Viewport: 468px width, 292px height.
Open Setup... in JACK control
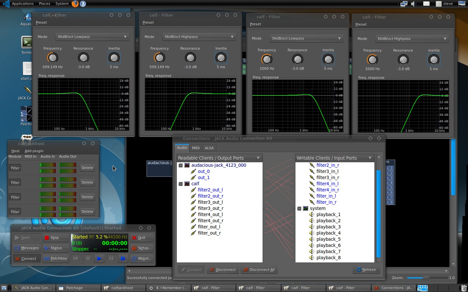[x=142, y=248]
